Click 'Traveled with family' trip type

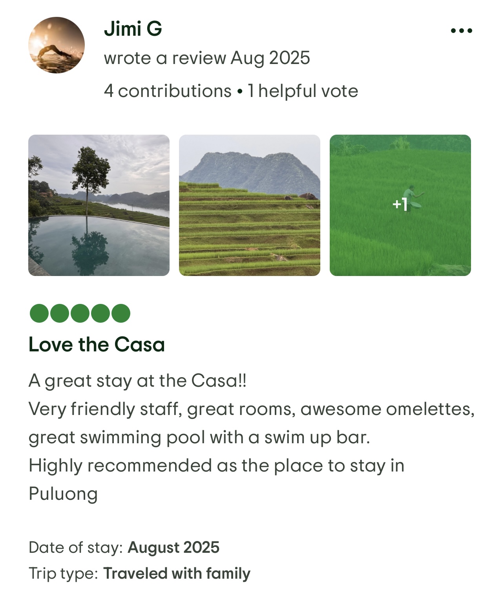177,573
